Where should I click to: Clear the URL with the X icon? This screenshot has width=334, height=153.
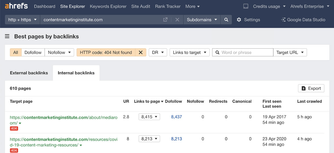click(x=177, y=20)
